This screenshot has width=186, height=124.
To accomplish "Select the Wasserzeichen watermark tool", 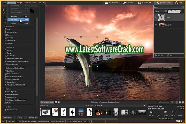I will tap(12, 32).
